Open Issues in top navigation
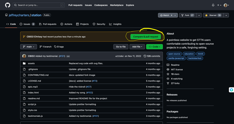The image size is (234, 124). (88, 5)
